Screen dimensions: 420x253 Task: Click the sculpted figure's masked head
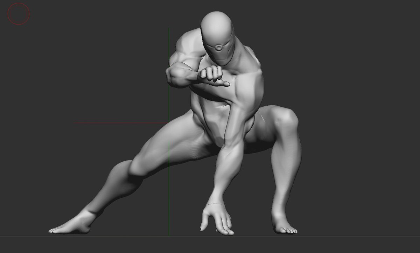click(217, 38)
